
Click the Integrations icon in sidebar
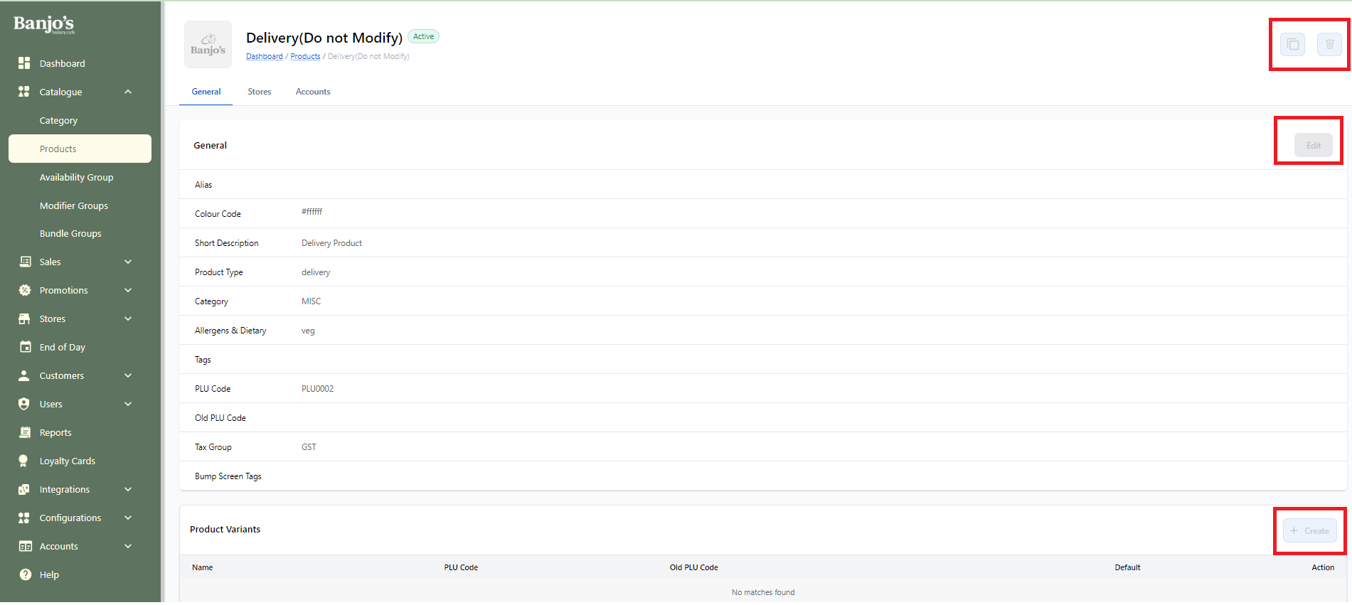[x=24, y=489]
